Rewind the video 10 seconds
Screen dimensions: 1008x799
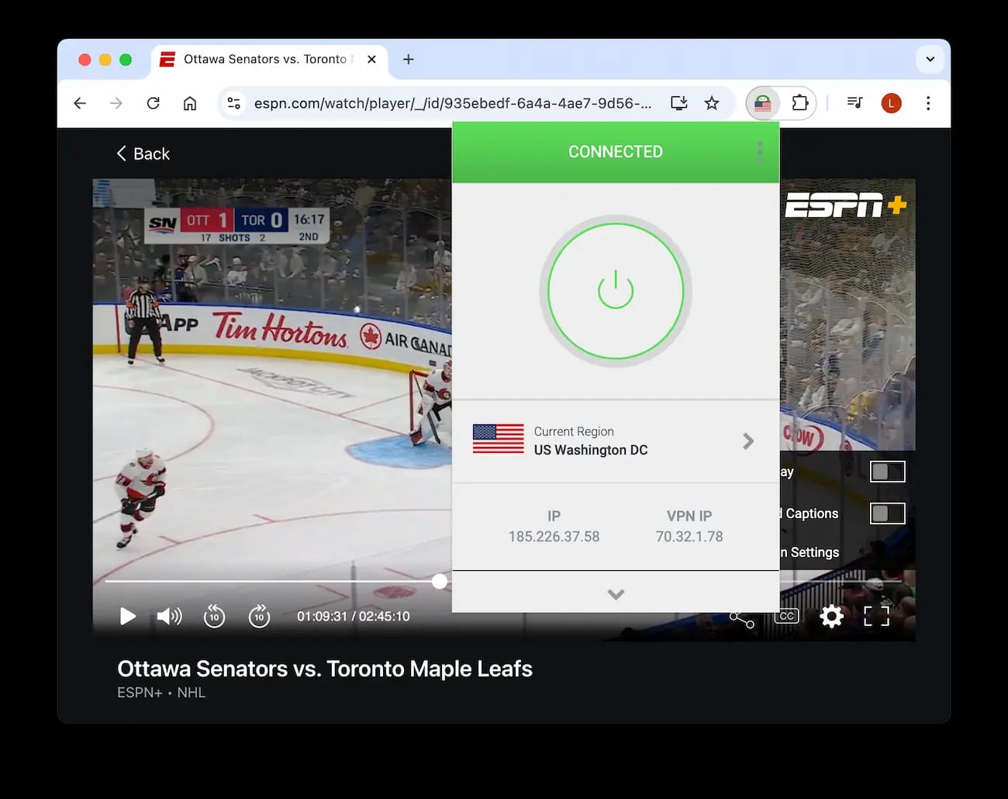coord(214,616)
